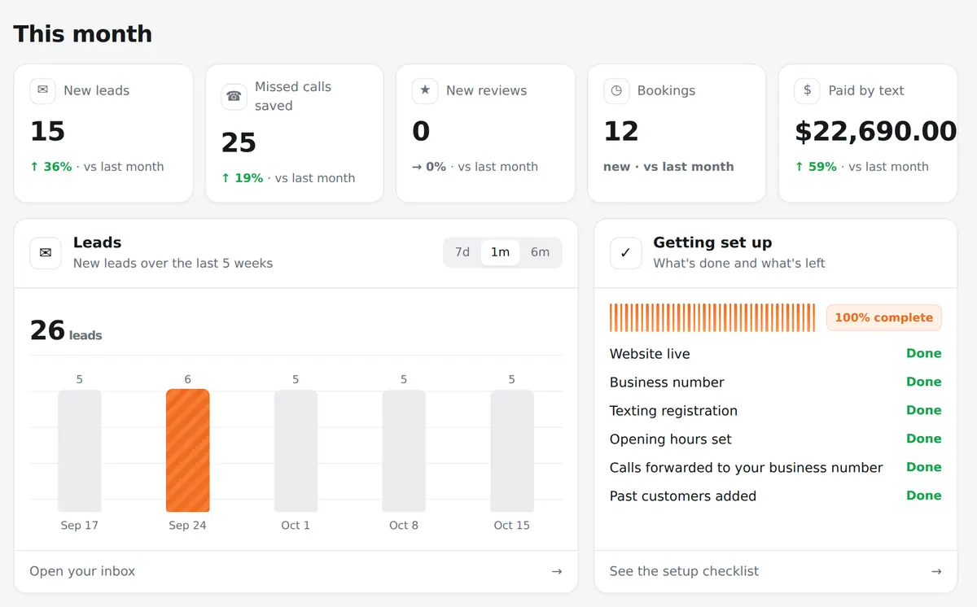Click the 59% increase indicator

pos(816,167)
